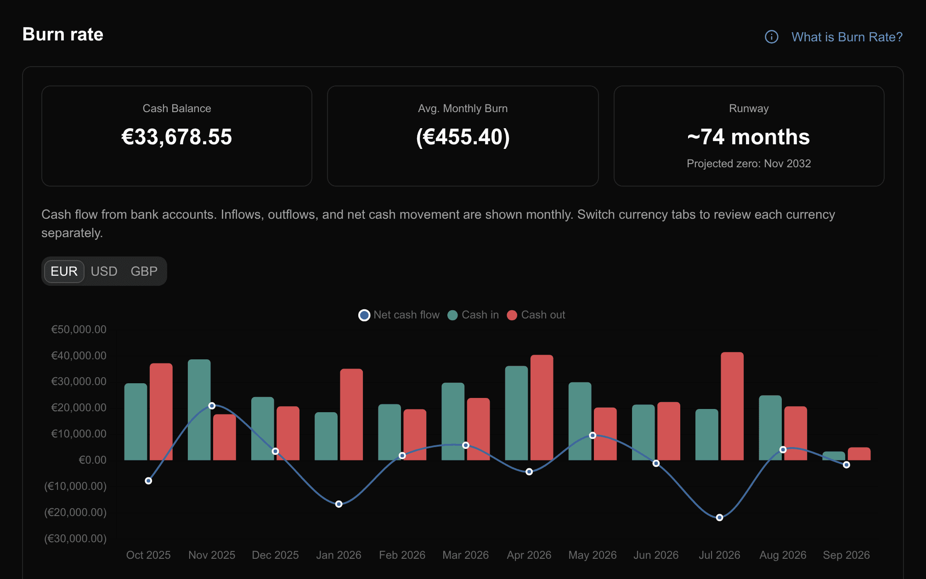The height and width of the screenshot is (579, 926).
Task: Click the (€30,000.00) y-axis label
Action: [x=75, y=539]
